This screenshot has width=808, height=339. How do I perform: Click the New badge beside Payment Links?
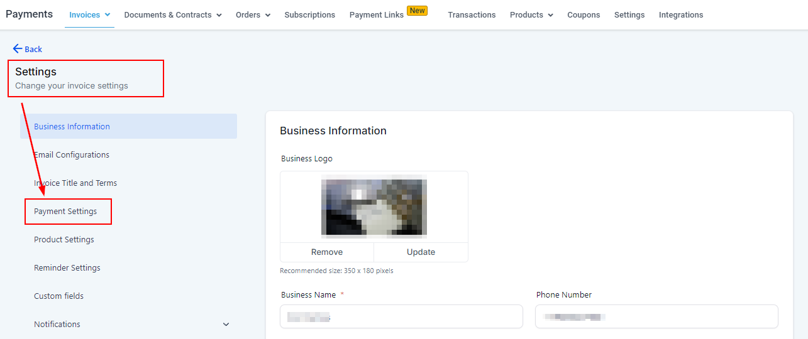click(417, 11)
